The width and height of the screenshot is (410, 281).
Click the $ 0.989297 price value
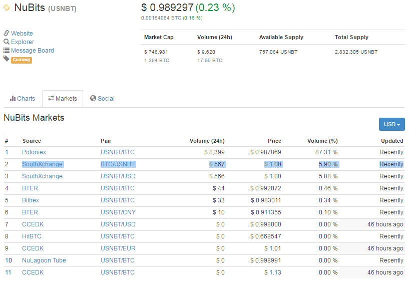tap(167, 8)
